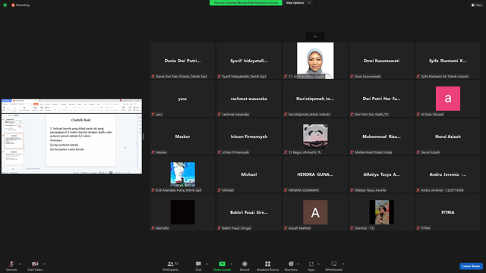Screen dimensions: 486x273
Task: Expand chat options arrow next to Chat
Action: pos(207,264)
